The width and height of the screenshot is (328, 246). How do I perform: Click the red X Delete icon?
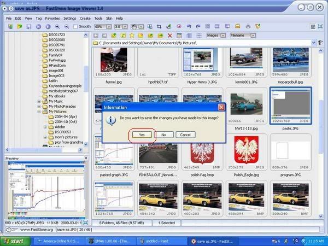[170, 36]
